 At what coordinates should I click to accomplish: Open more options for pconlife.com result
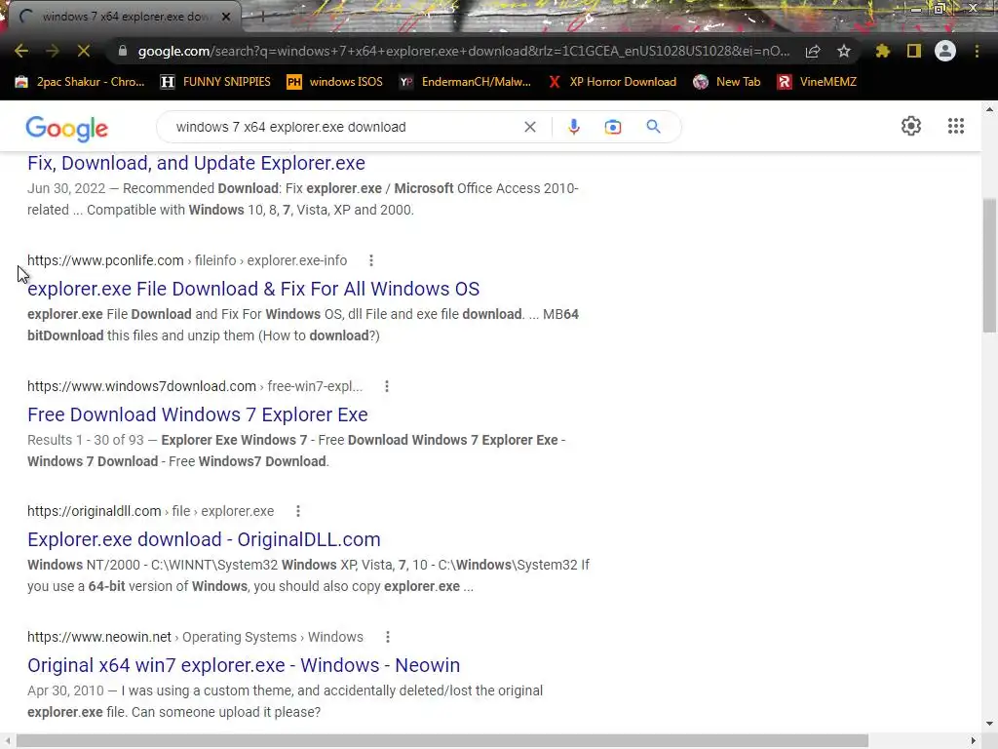[371, 260]
